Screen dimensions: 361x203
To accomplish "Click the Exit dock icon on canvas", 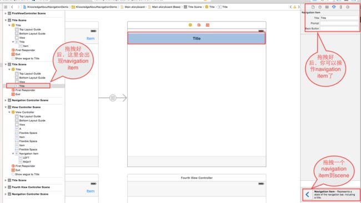I will tap(208, 25).
